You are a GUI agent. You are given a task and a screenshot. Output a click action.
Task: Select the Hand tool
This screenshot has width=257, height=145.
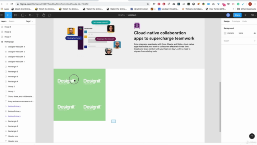[43, 15]
